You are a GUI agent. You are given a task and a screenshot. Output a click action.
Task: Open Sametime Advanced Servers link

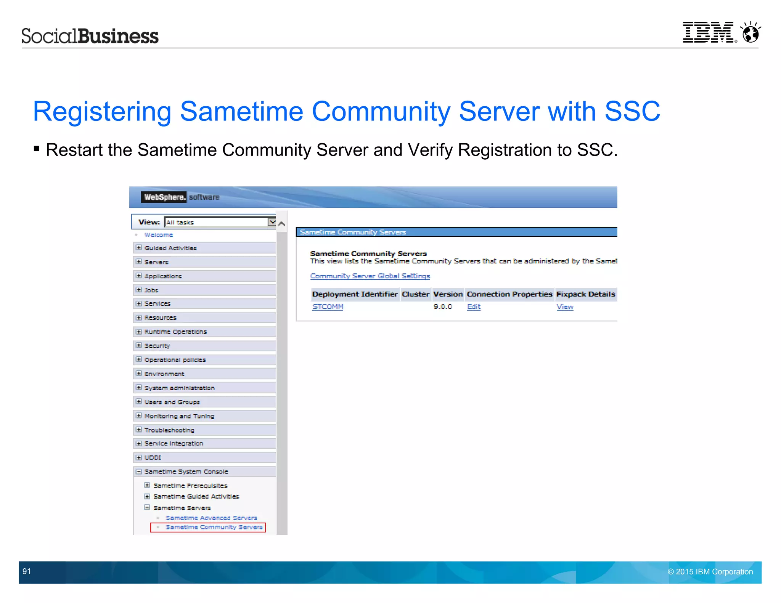click(211, 518)
